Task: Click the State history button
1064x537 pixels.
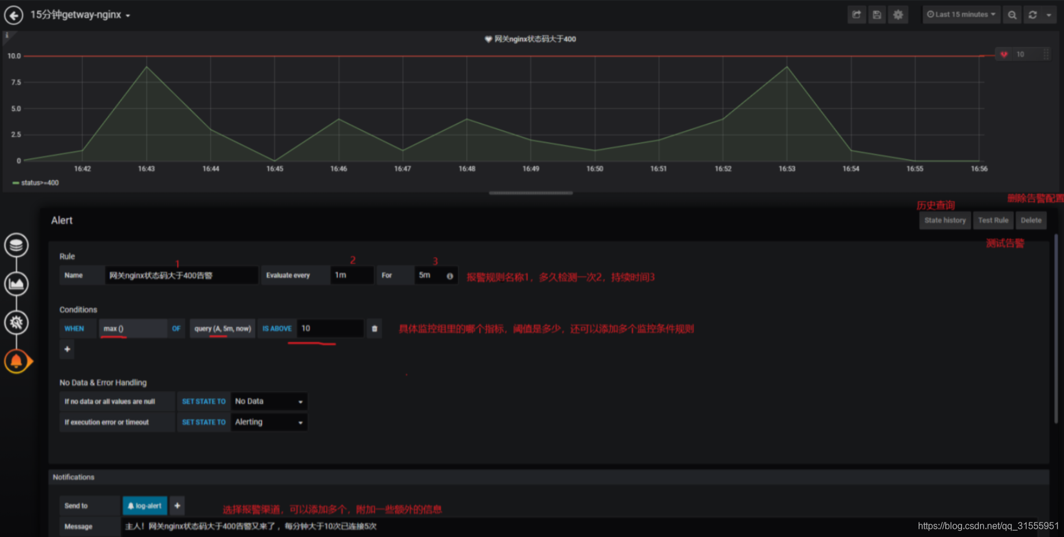Action: [x=945, y=221]
